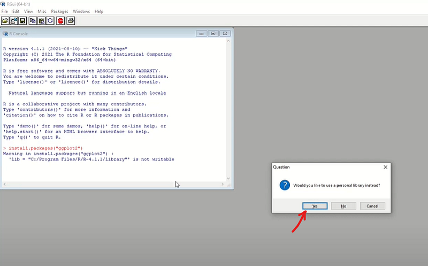Click the blue question mark icon
428x266 pixels.
[285, 185]
